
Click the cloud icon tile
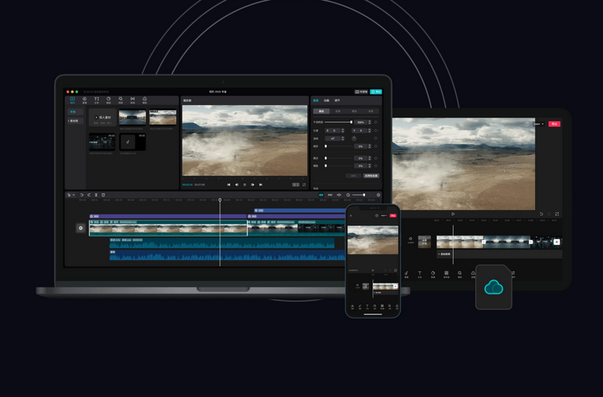[x=494, y=287]
